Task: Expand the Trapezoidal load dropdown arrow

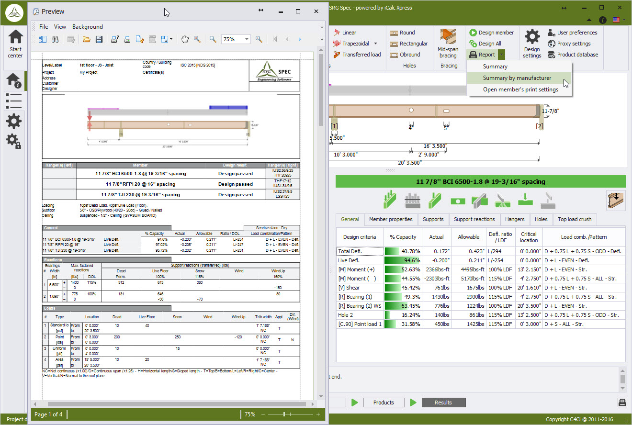Action: [x=375, y=44]
